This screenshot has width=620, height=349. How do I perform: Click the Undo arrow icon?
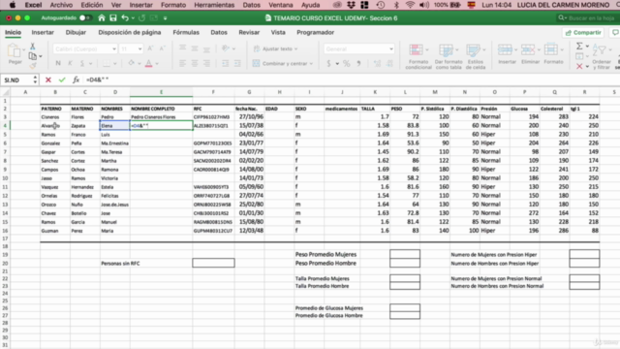[125, 17]
